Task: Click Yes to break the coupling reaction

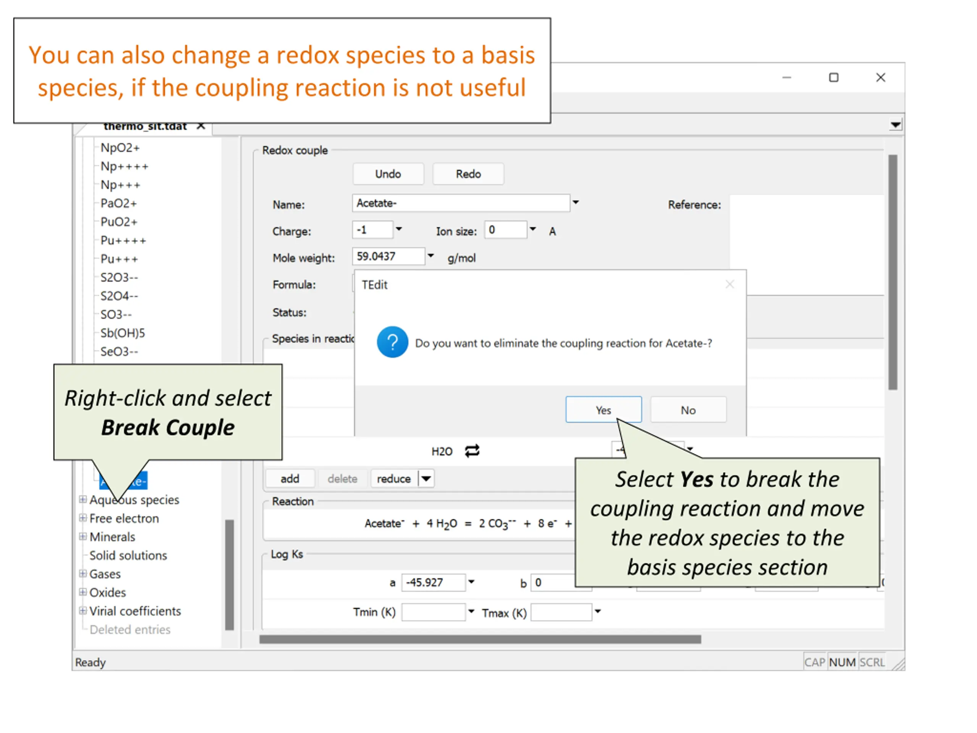Action: (603, 410)
